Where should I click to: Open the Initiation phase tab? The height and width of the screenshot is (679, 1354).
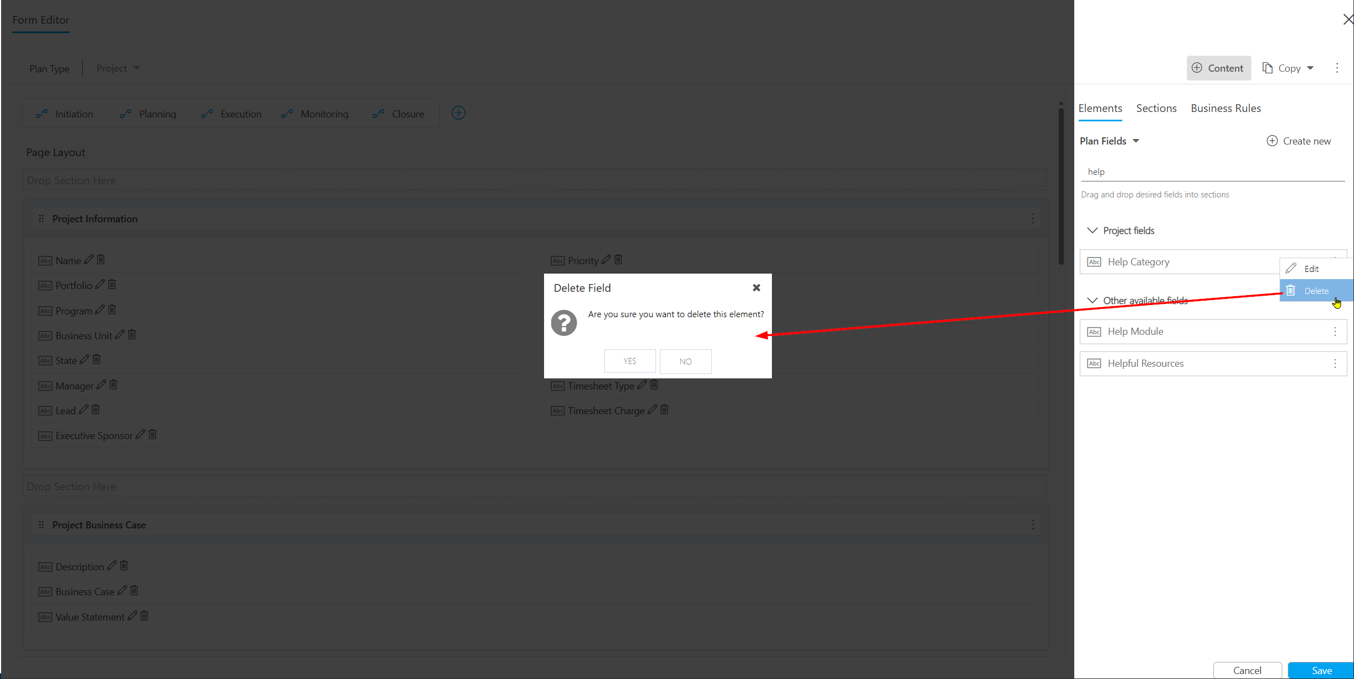(x=65, y=114)
